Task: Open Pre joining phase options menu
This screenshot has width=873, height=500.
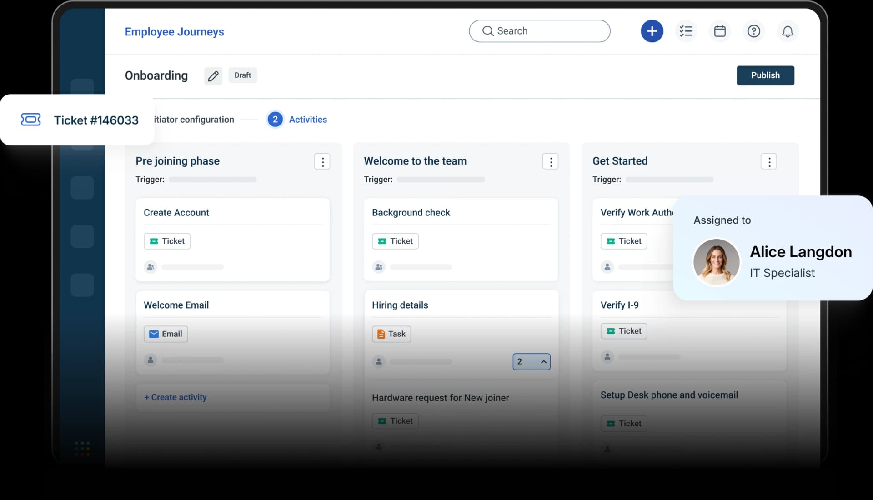Action: point(322,161)
